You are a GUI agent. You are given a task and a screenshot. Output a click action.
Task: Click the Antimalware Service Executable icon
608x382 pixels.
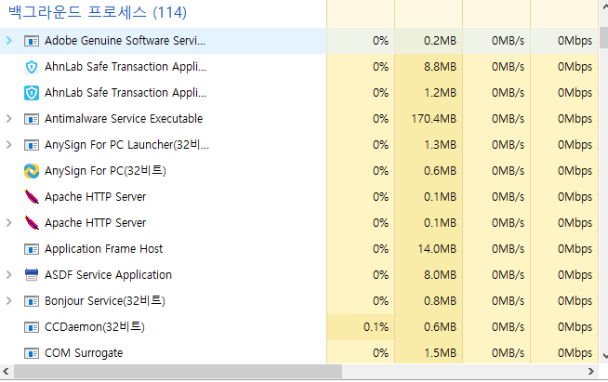pos(32,119)
